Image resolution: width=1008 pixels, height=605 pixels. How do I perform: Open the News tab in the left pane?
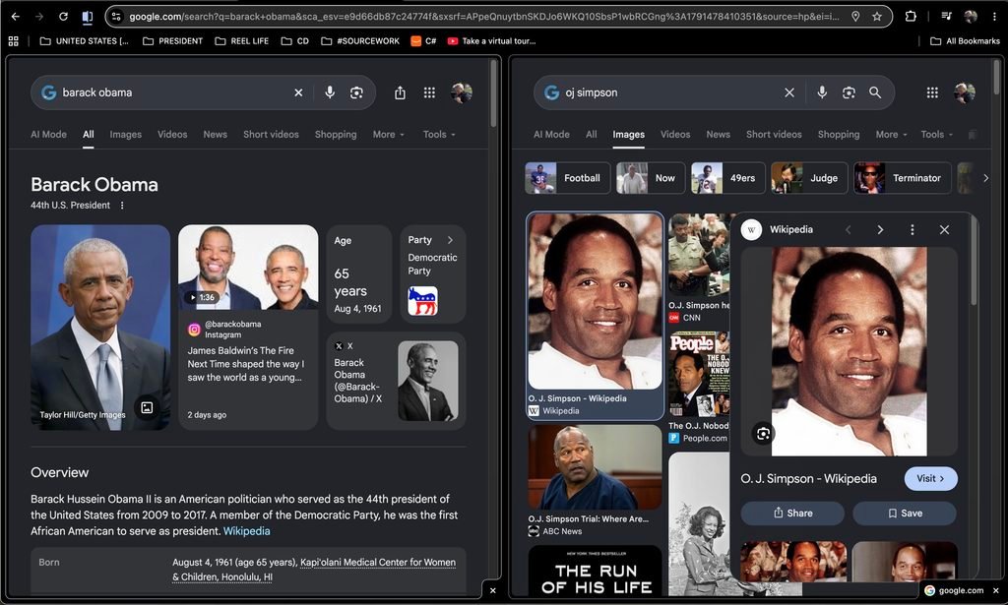[215, 134]
